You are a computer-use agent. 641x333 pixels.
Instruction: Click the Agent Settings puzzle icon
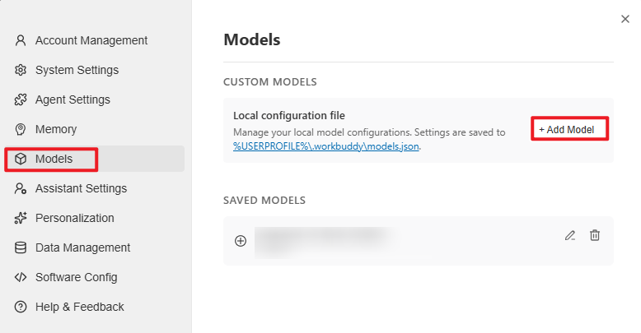(x=21, y=99)
